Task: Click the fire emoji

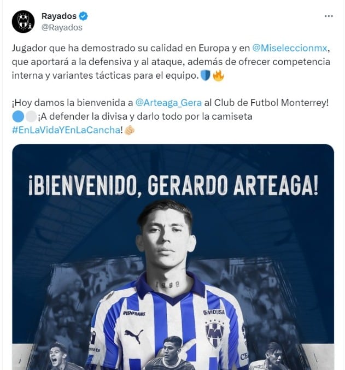Action: (218, 75)
